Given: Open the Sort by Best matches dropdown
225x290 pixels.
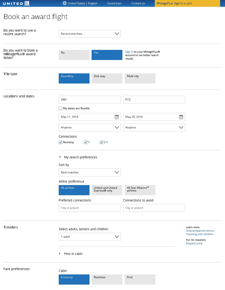Looking at the screenshot, I should click(x=89, y=172).
